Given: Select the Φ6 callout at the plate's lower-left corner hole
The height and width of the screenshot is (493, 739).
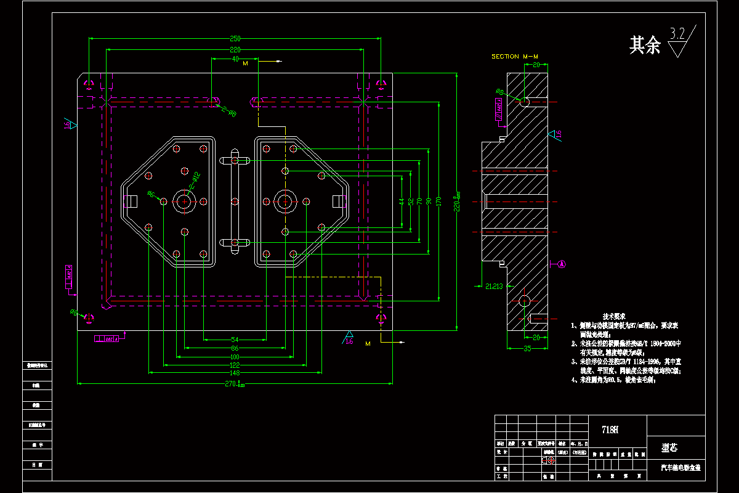Looking at the screenshot, I should (73, 313).
